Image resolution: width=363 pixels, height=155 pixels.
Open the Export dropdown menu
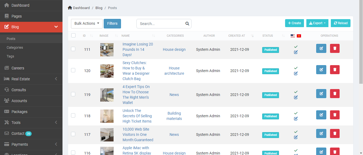317,23
